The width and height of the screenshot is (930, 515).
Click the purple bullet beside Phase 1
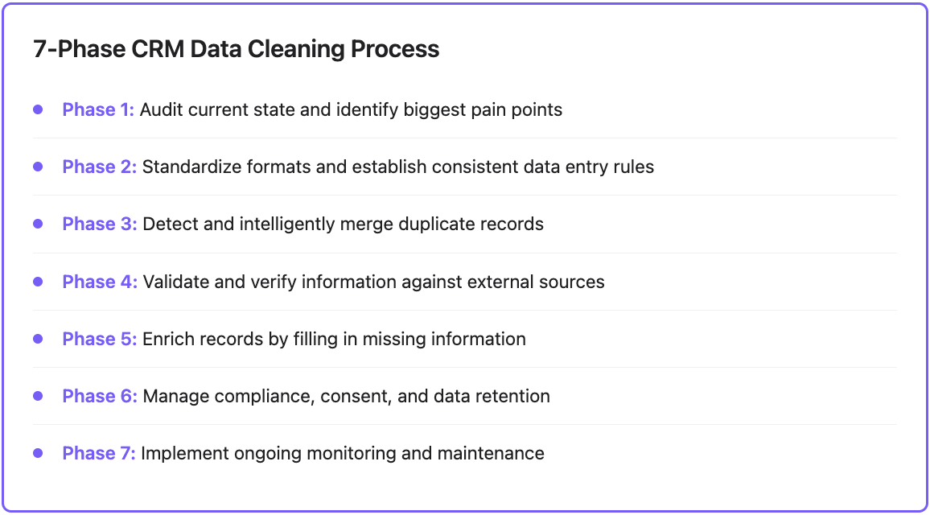[38, 109]
